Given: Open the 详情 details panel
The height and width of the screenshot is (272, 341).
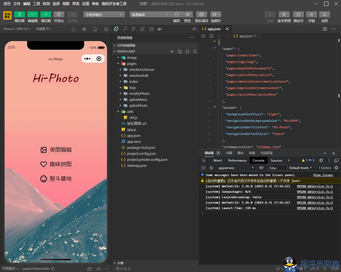Looking at the screenshot, I should pos(311,14).
